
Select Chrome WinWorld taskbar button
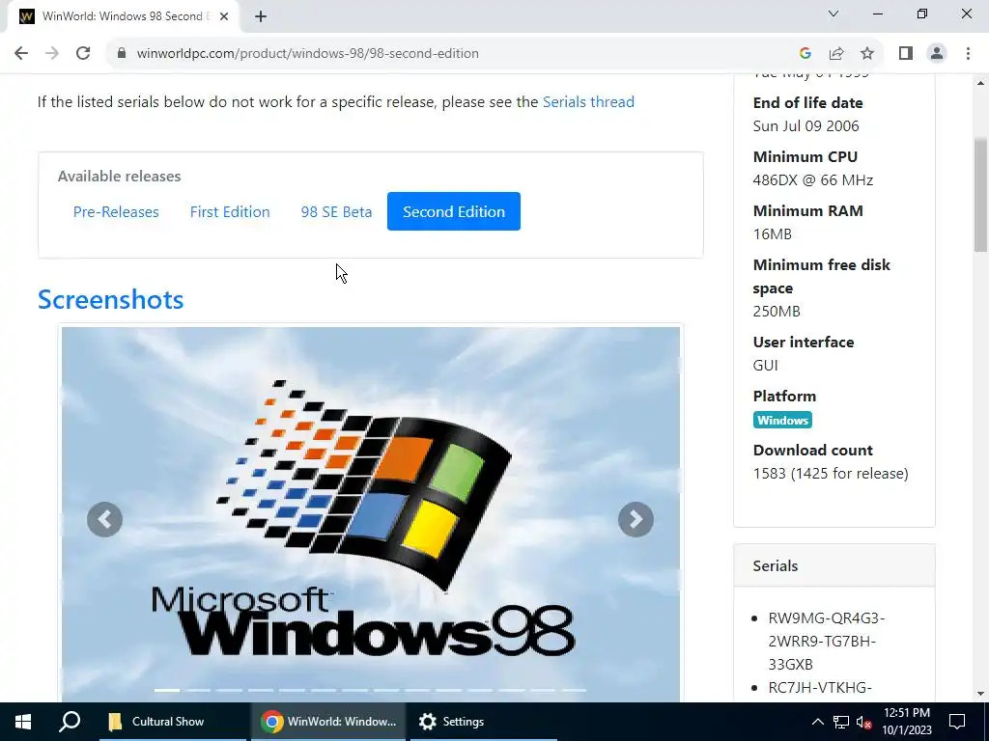click(x=328, y=722)
